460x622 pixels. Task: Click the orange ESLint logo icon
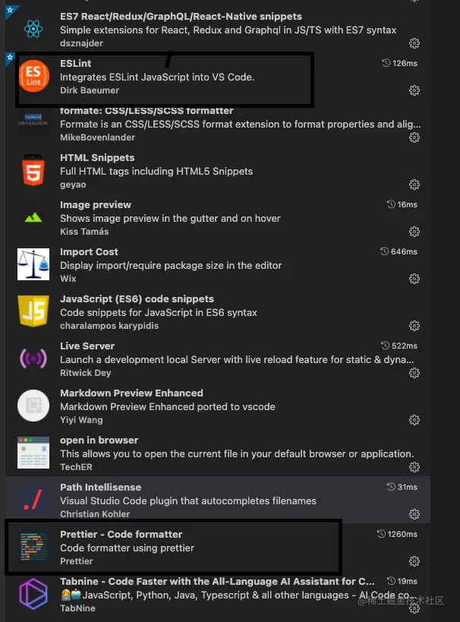tap(33, 76)
